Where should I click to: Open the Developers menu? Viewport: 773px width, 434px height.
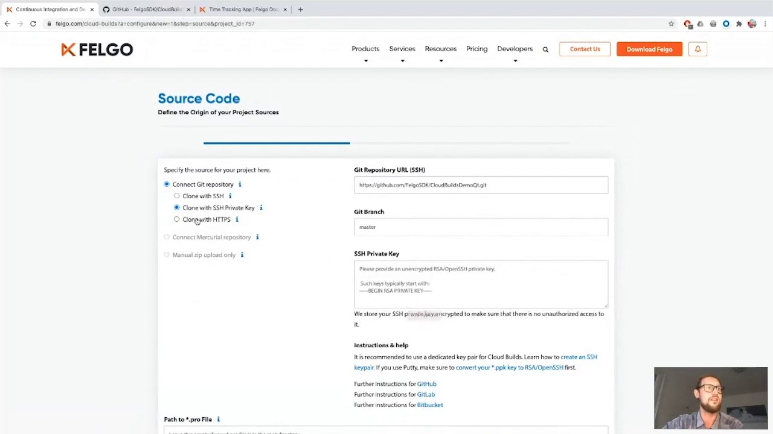(515, 49)
